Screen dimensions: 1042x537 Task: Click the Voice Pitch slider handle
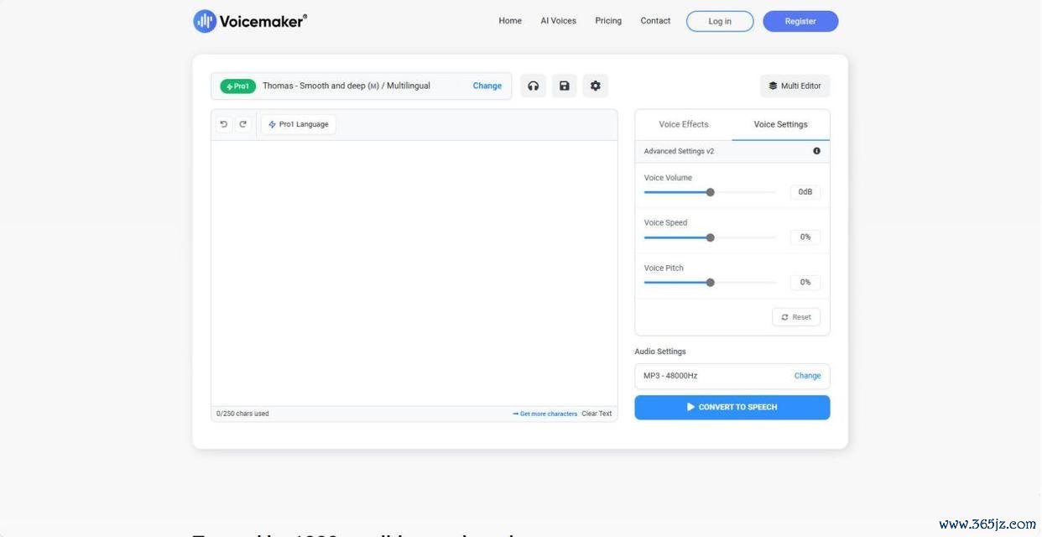710,283
